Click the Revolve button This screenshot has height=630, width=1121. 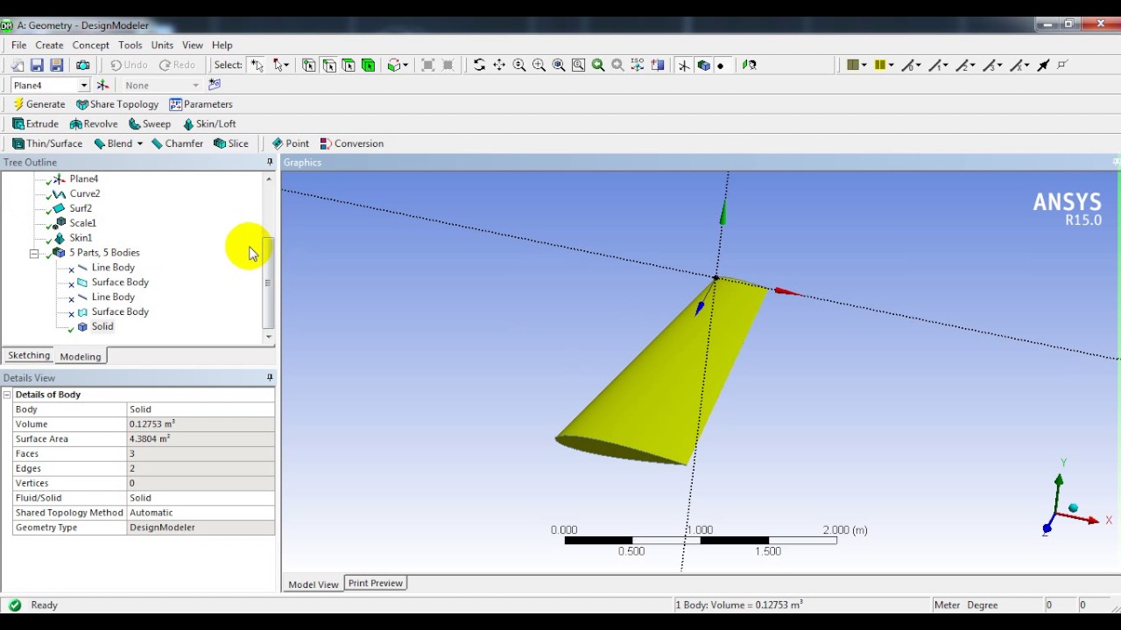click(93, 124)
